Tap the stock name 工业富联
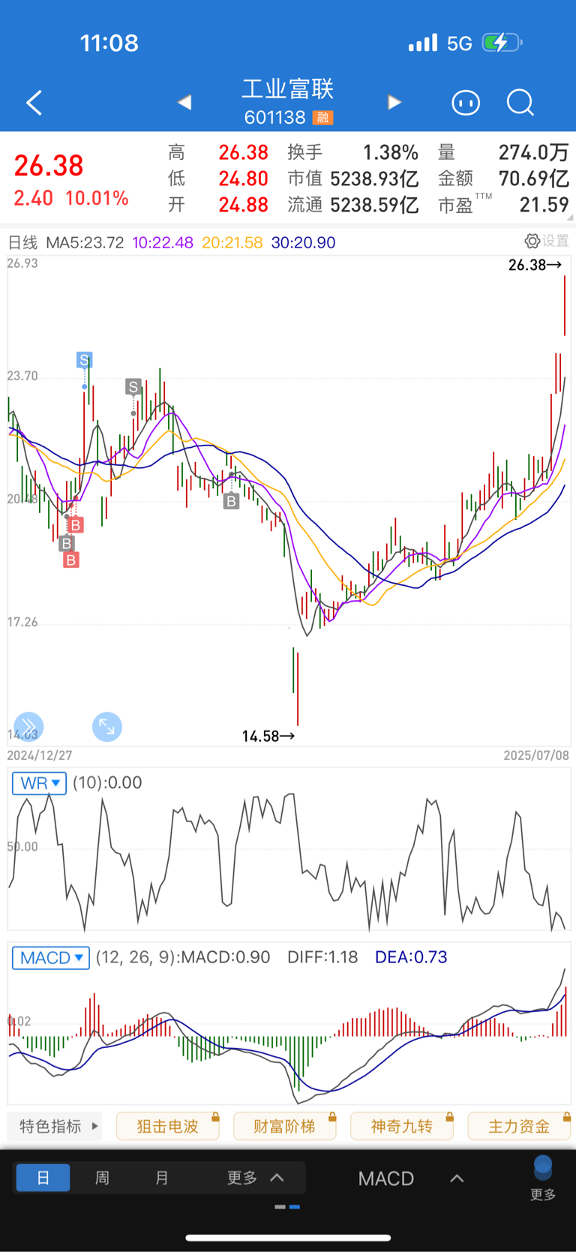Viewport: 576px width, 1252px height. (288, 89)
